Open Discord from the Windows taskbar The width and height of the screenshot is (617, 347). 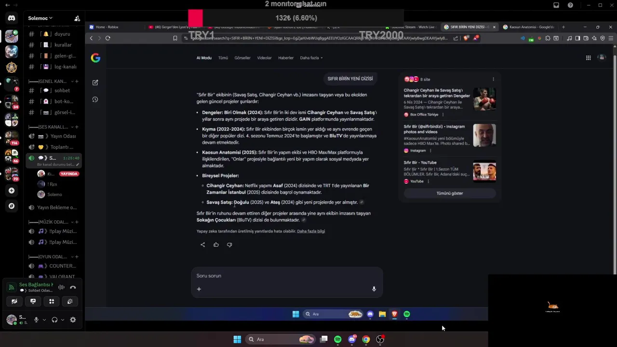(352, 339)
